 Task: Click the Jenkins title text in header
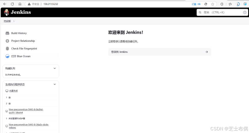(x=21, y=12)
